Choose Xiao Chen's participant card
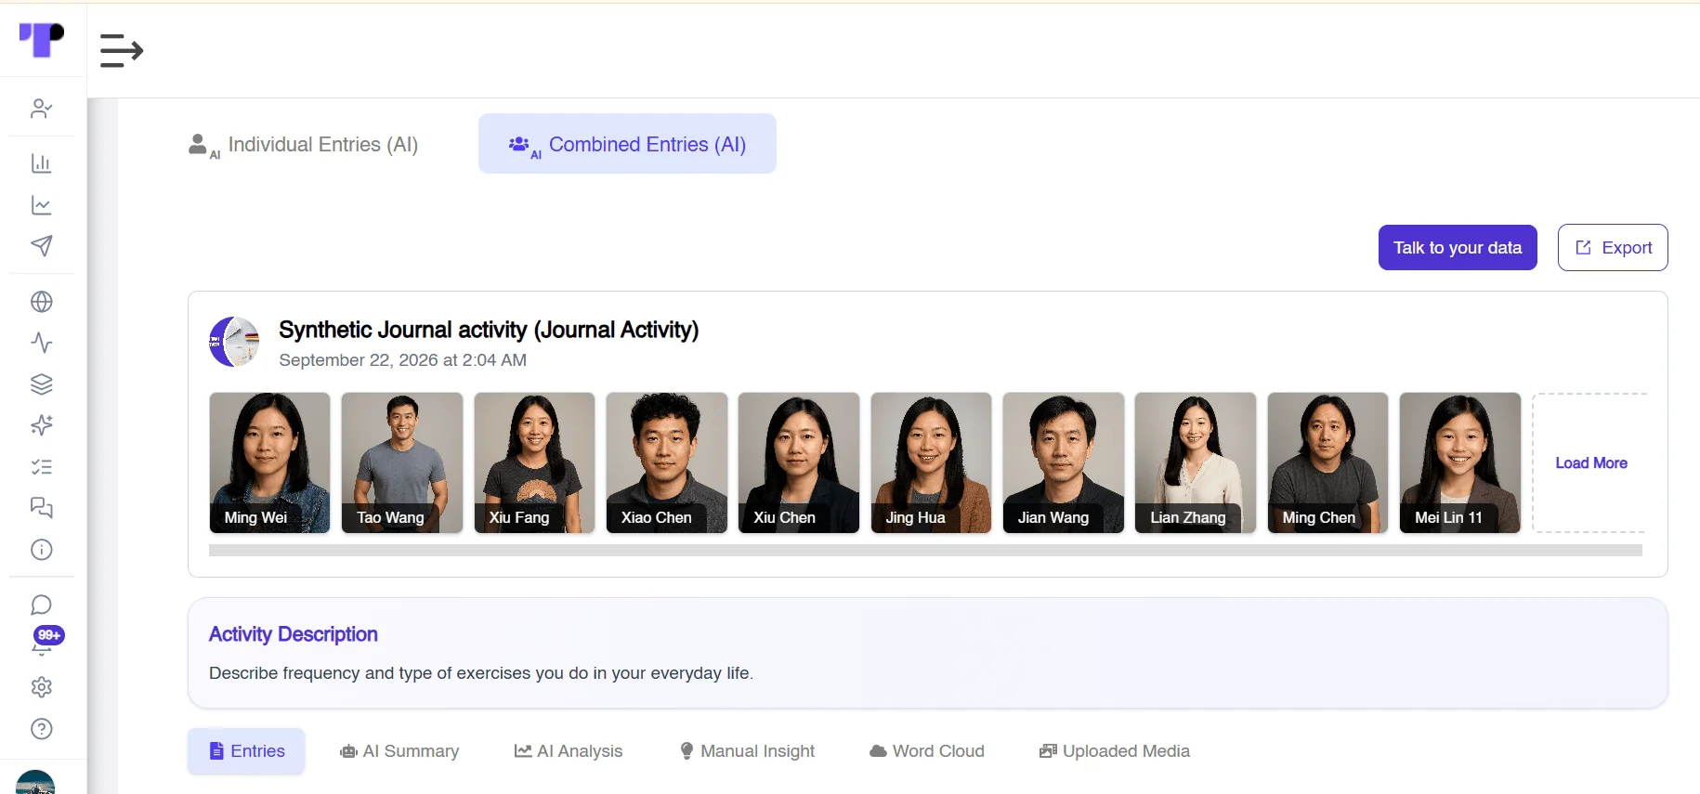Viewport: 1700px width, 794px height. pyautogui.click(x=667, y=462)
